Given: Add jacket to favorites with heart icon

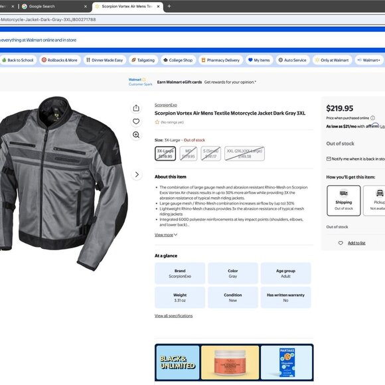Looking at the screenshot, I should point(136,121).
